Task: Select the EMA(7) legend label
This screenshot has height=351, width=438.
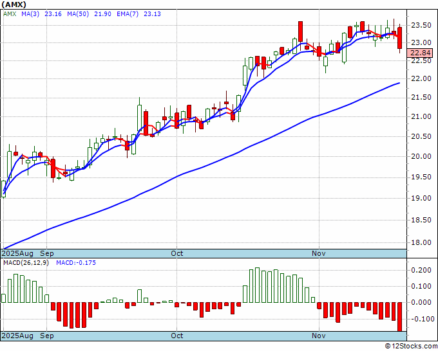Action: coord(128,14)
